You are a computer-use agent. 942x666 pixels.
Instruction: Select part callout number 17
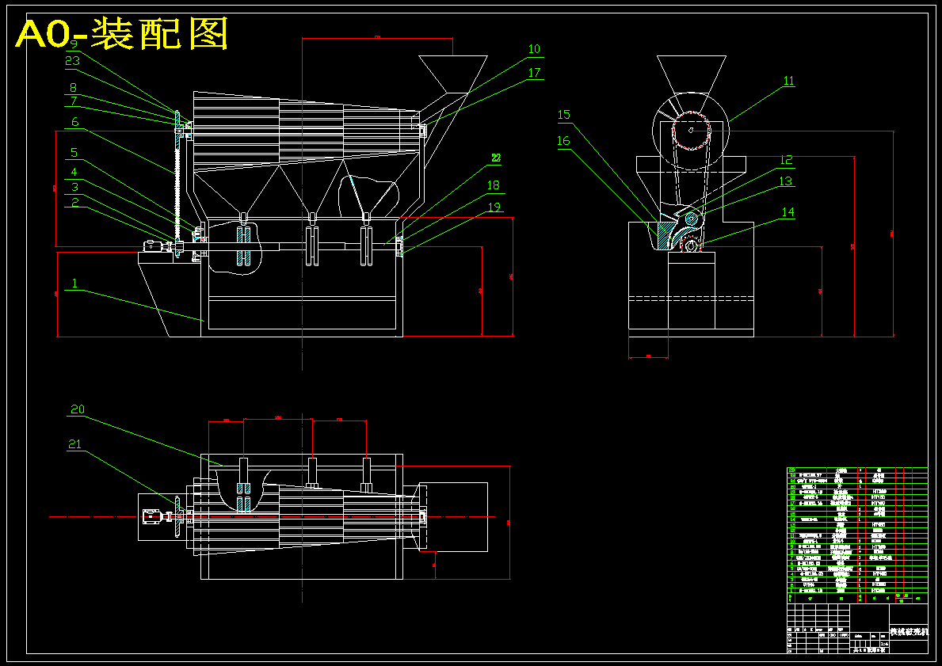[x=534, y=73]
